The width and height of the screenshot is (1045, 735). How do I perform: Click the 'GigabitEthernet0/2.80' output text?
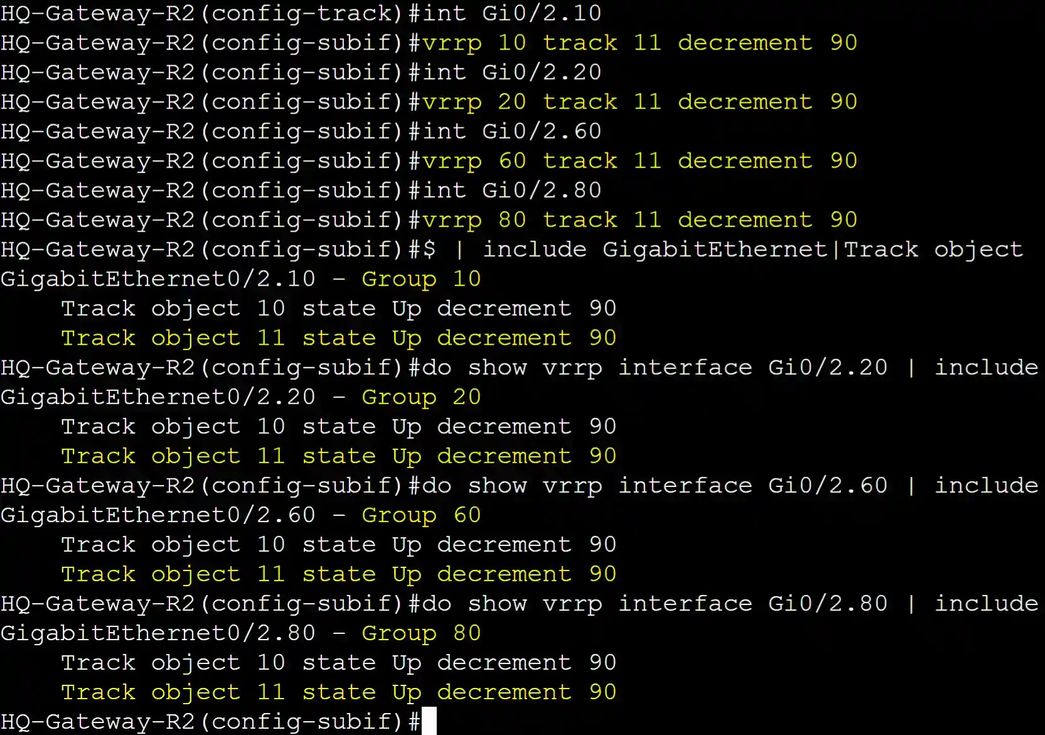click(158, 633)
